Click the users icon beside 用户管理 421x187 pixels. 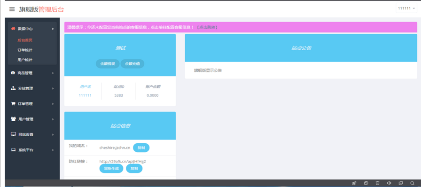(13, 119)
